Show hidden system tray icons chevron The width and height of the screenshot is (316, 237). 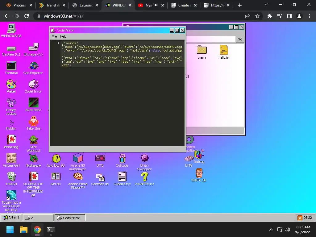pyautogui.click(x=271, y=230)
